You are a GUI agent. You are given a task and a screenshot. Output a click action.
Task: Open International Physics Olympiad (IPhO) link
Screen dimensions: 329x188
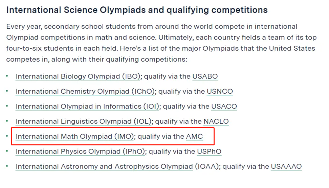(80, 151)
